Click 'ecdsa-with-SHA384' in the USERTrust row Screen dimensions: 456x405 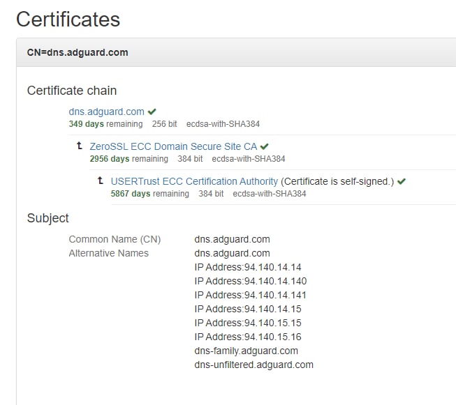point(270,194)
